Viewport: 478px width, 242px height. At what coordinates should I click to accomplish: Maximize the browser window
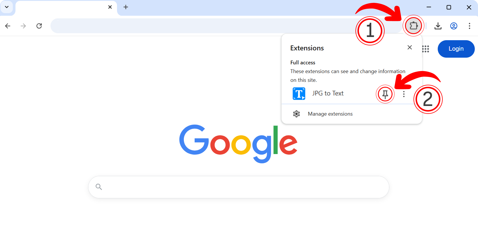pyautogui.click(x=449, y=7)
